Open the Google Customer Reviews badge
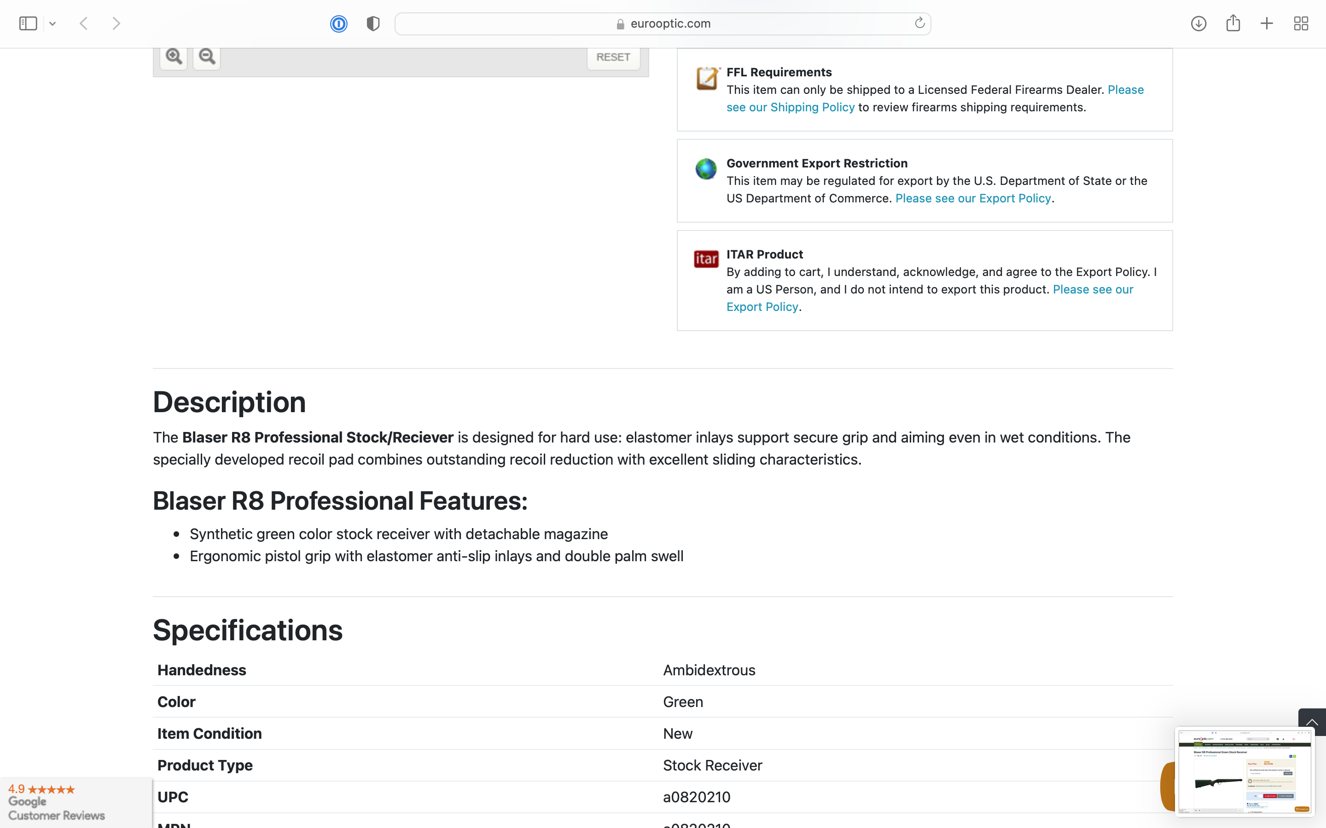The image size is (1326, 828). coord(76,802)
